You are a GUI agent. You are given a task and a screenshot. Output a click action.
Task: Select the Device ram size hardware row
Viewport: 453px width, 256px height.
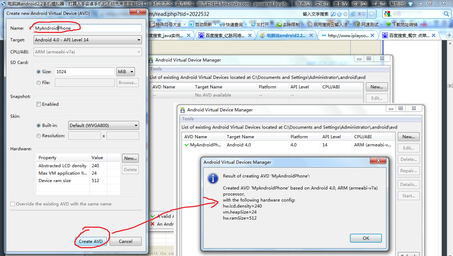(78, 181)
